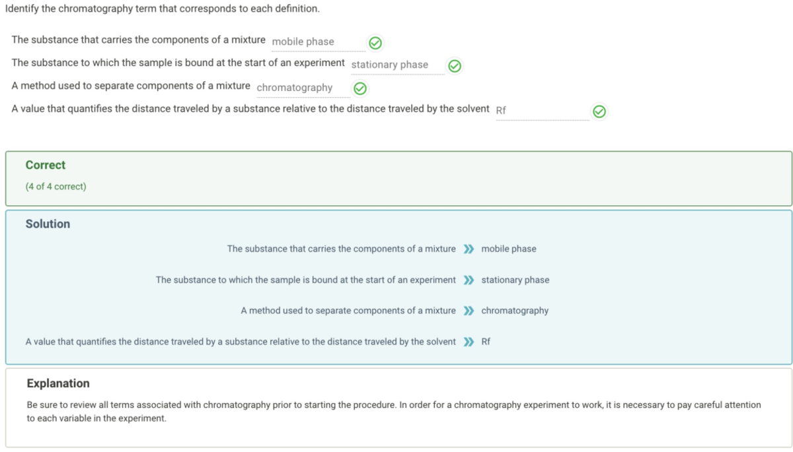Select the chromatography answer input field
This screenshot has width=793, height=452.
coord(303,88)
